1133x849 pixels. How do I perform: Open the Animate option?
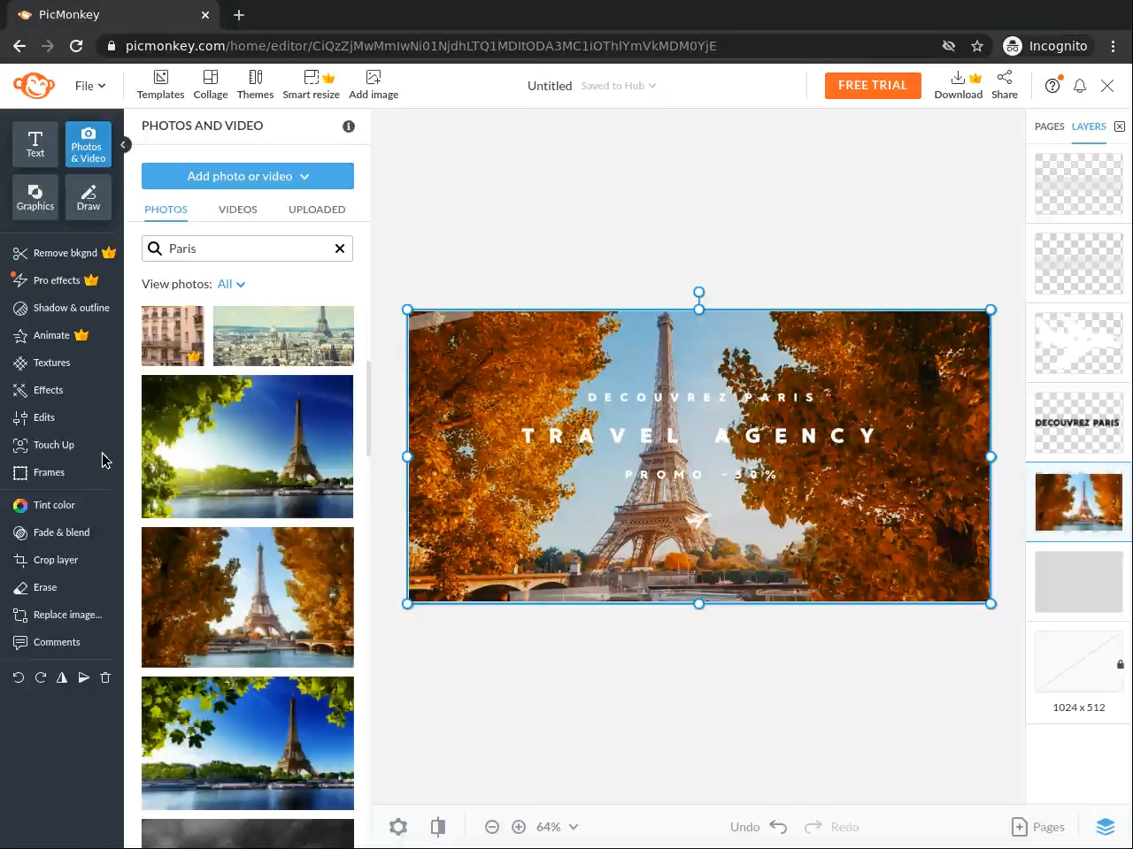(x=50, y=335)
